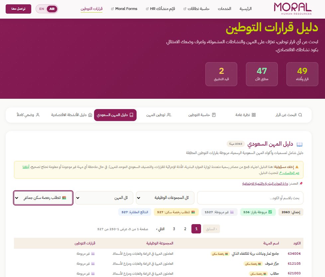Click occupation code 634004

coord(294,254)
